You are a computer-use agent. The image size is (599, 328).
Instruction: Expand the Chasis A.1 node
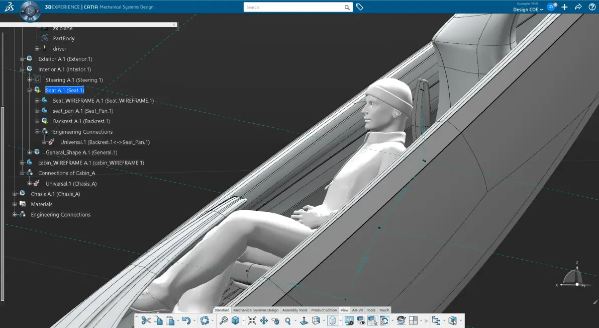tap(15, 194)
